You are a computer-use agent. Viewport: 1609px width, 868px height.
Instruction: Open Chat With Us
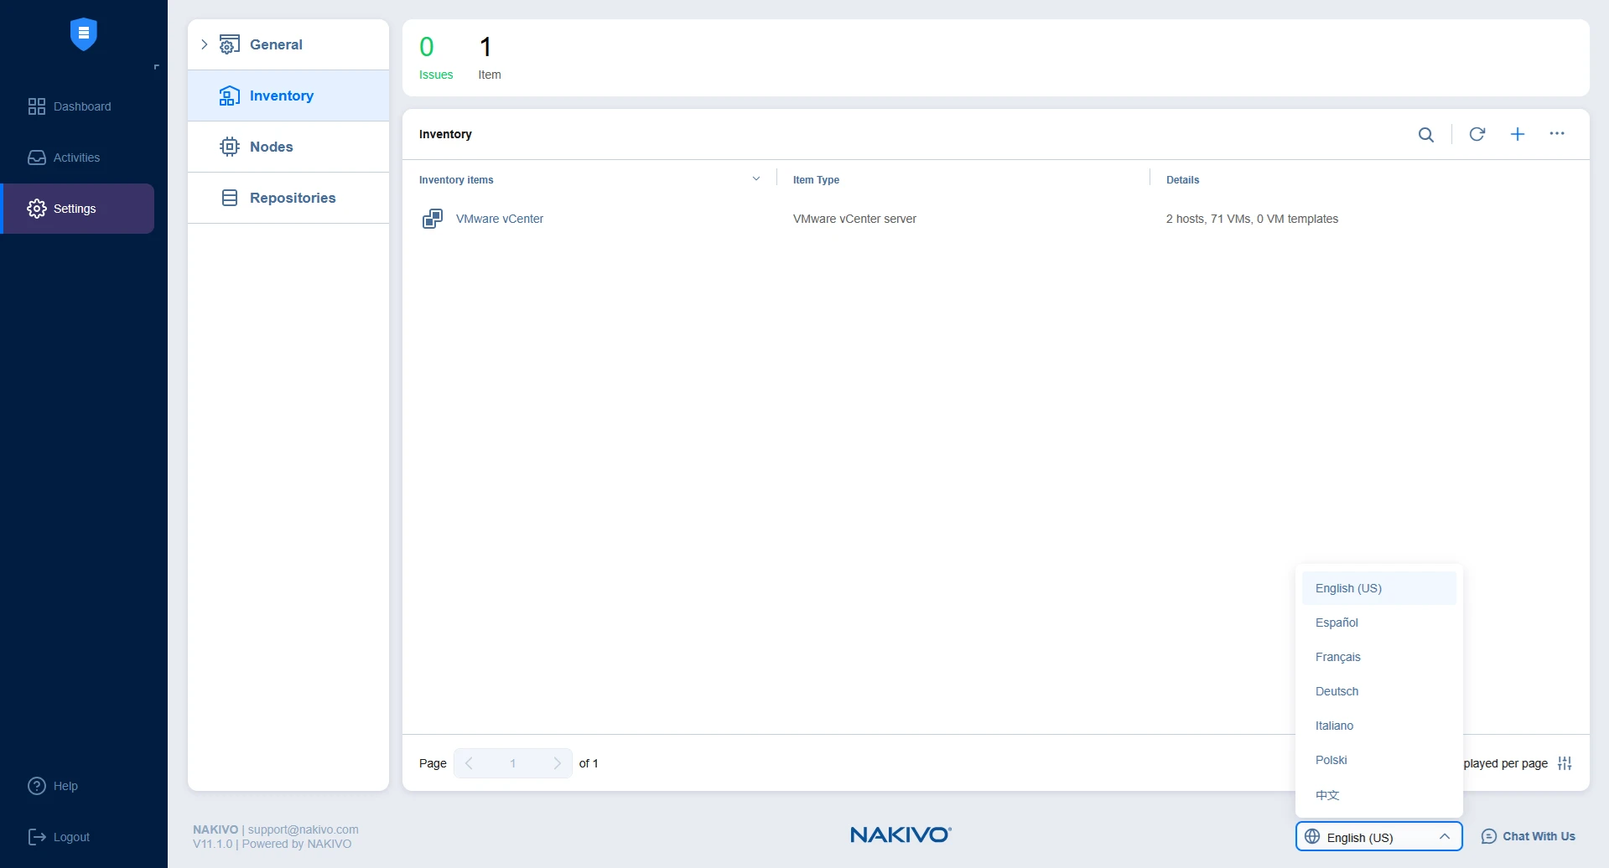[x=1528, y=836]
